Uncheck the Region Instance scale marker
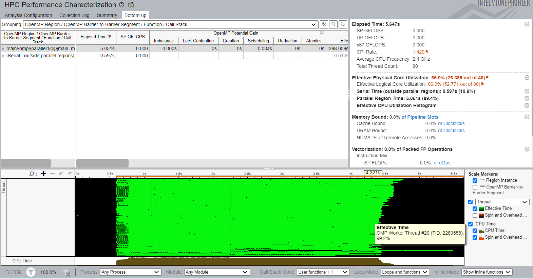Viewport: 533px width, 279px height. tap(475, 180)
